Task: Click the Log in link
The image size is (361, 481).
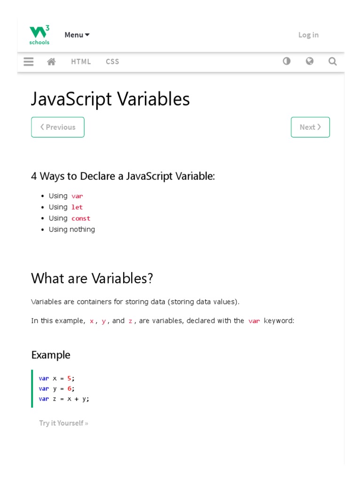Action: click(x=308, y=35)
